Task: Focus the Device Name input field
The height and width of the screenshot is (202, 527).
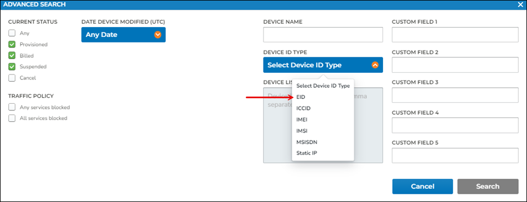Action: (323, 35)
